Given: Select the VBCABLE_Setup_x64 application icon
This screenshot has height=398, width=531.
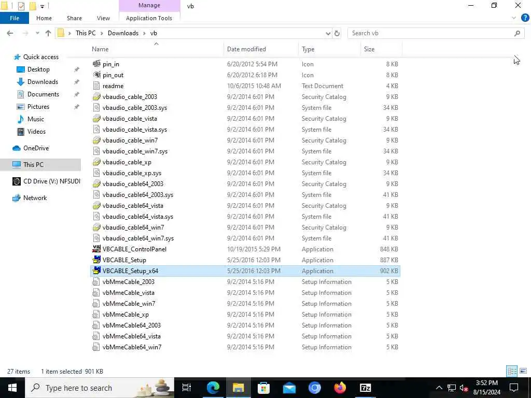Looking at the screenshot, I should point(96,271).
